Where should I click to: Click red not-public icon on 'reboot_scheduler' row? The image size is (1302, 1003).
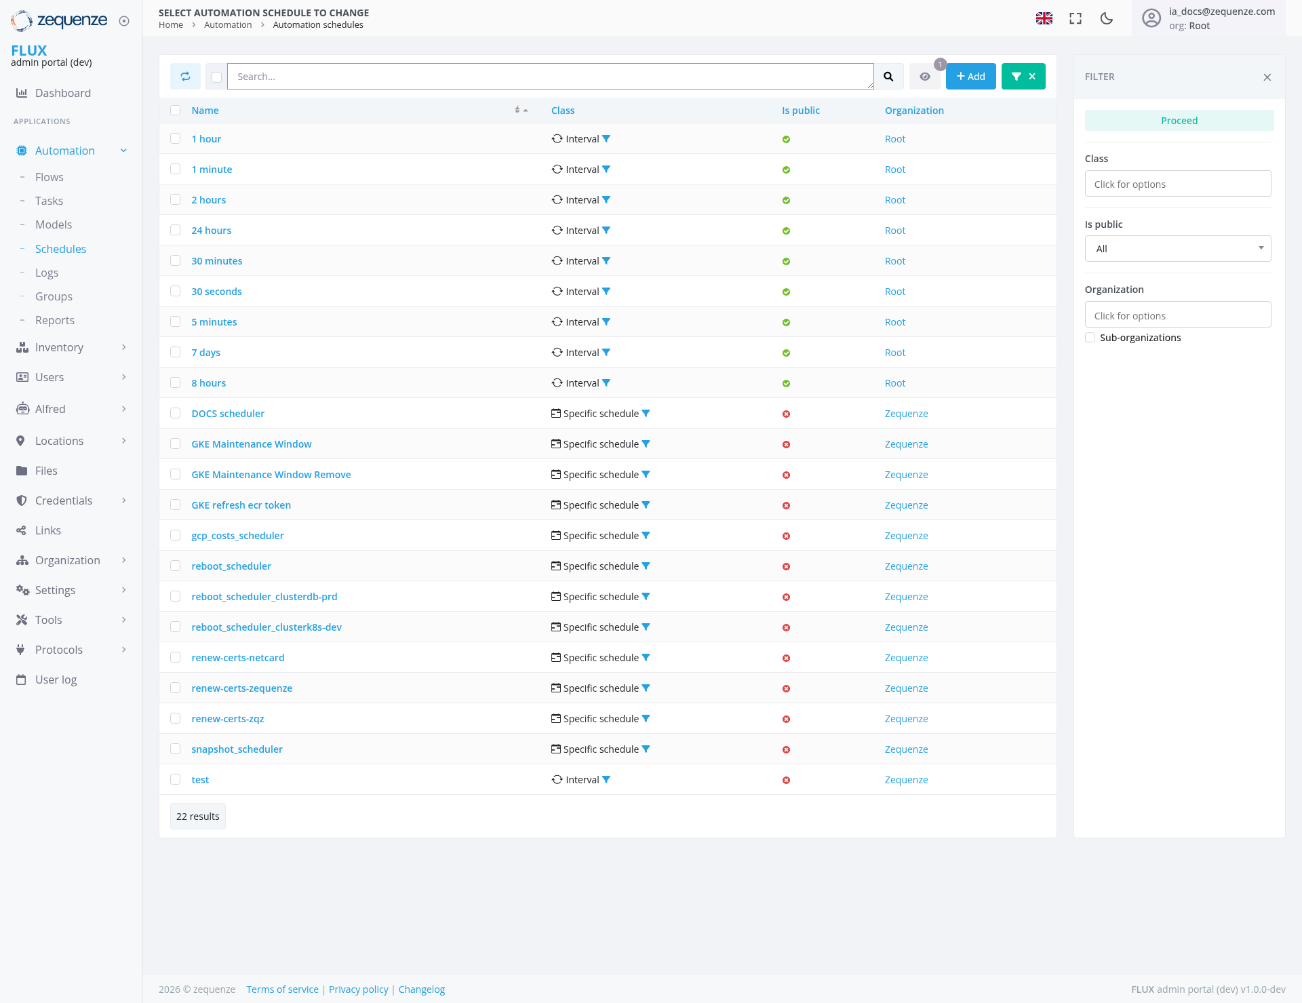[x=786, y=567]
